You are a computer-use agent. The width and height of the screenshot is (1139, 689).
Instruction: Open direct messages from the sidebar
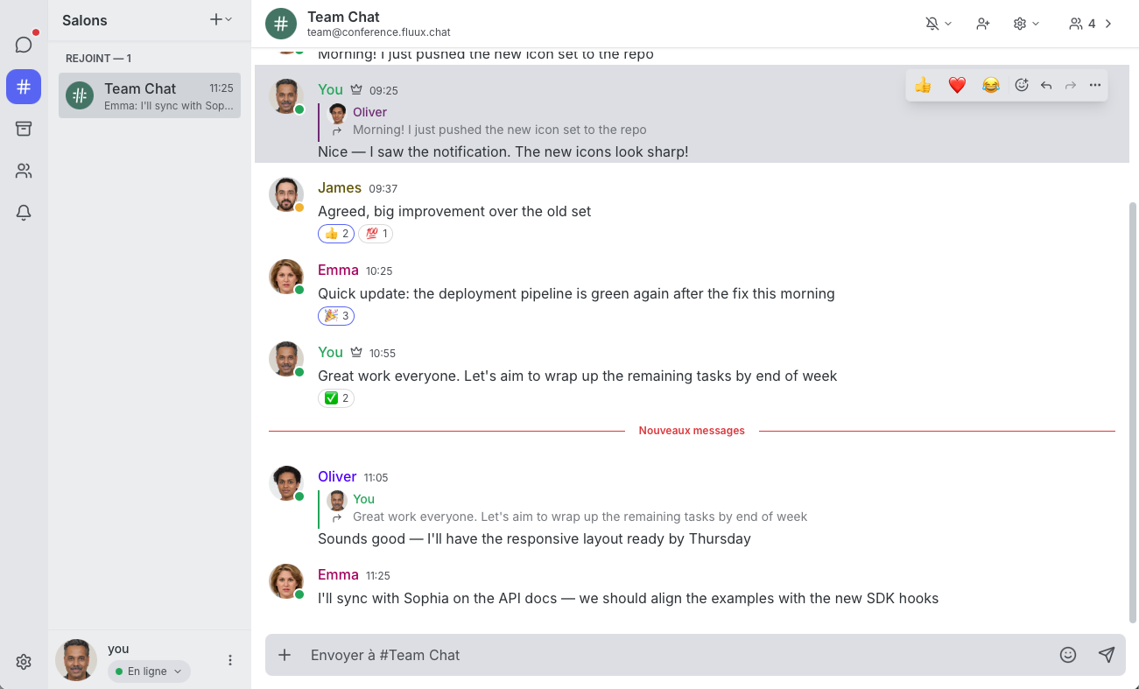[24, 45]
